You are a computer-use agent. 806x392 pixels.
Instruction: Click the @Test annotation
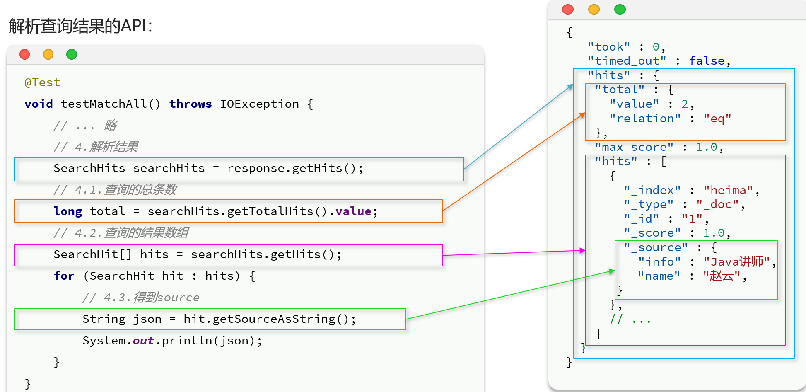[x=42, y=82]
